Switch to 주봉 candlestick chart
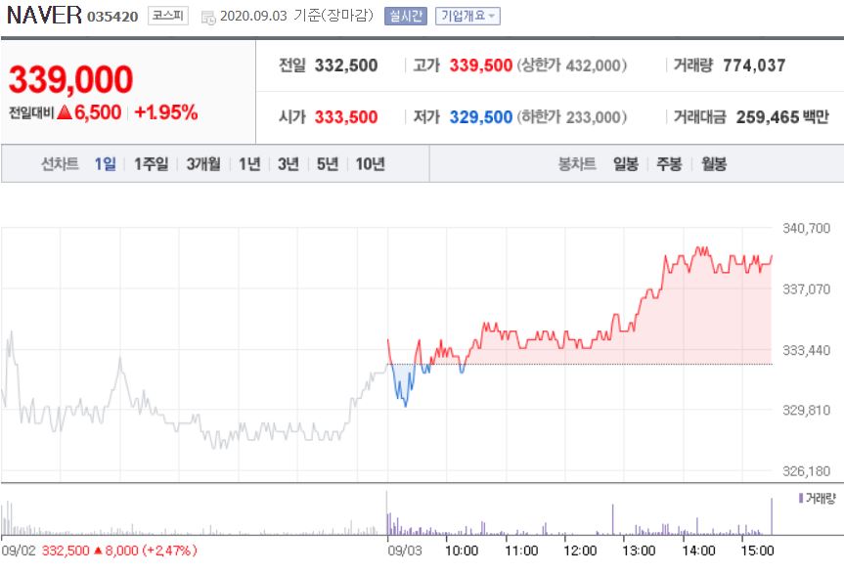This screenshot has width=844, height=573. coord(669,163)
